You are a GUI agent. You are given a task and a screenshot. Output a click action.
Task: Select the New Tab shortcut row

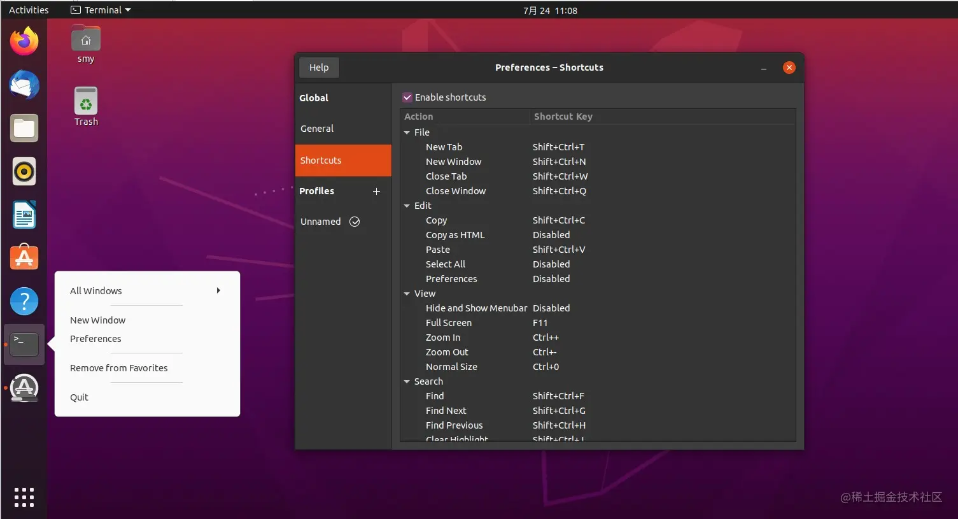point(598,147)
